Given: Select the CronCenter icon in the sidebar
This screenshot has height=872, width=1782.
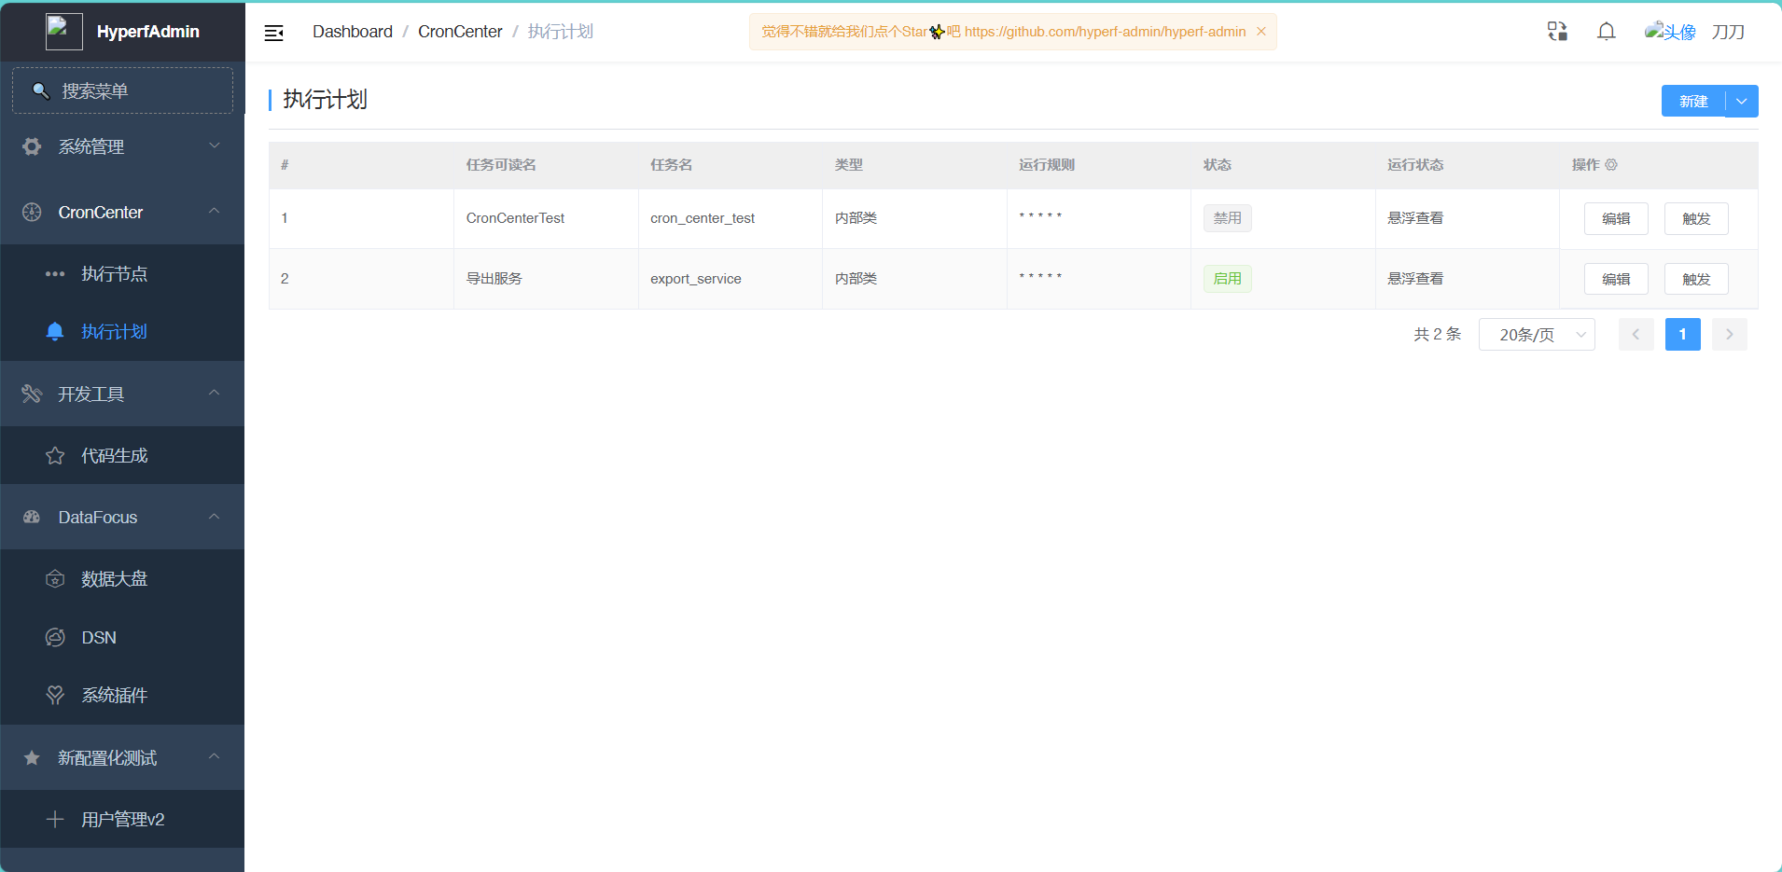Looking at the screenshot, I should tap(31, 212).
